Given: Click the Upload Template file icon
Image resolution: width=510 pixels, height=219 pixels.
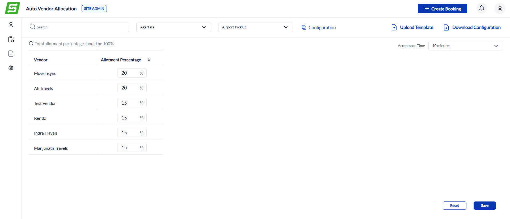Looking at the screenshot, I should (394, 27).
